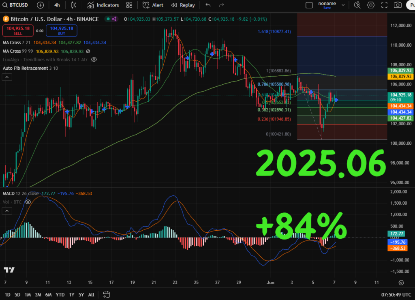415x300 pixels.
Task: Take a chart snapshot with camera icon
Action: (398, 5)
